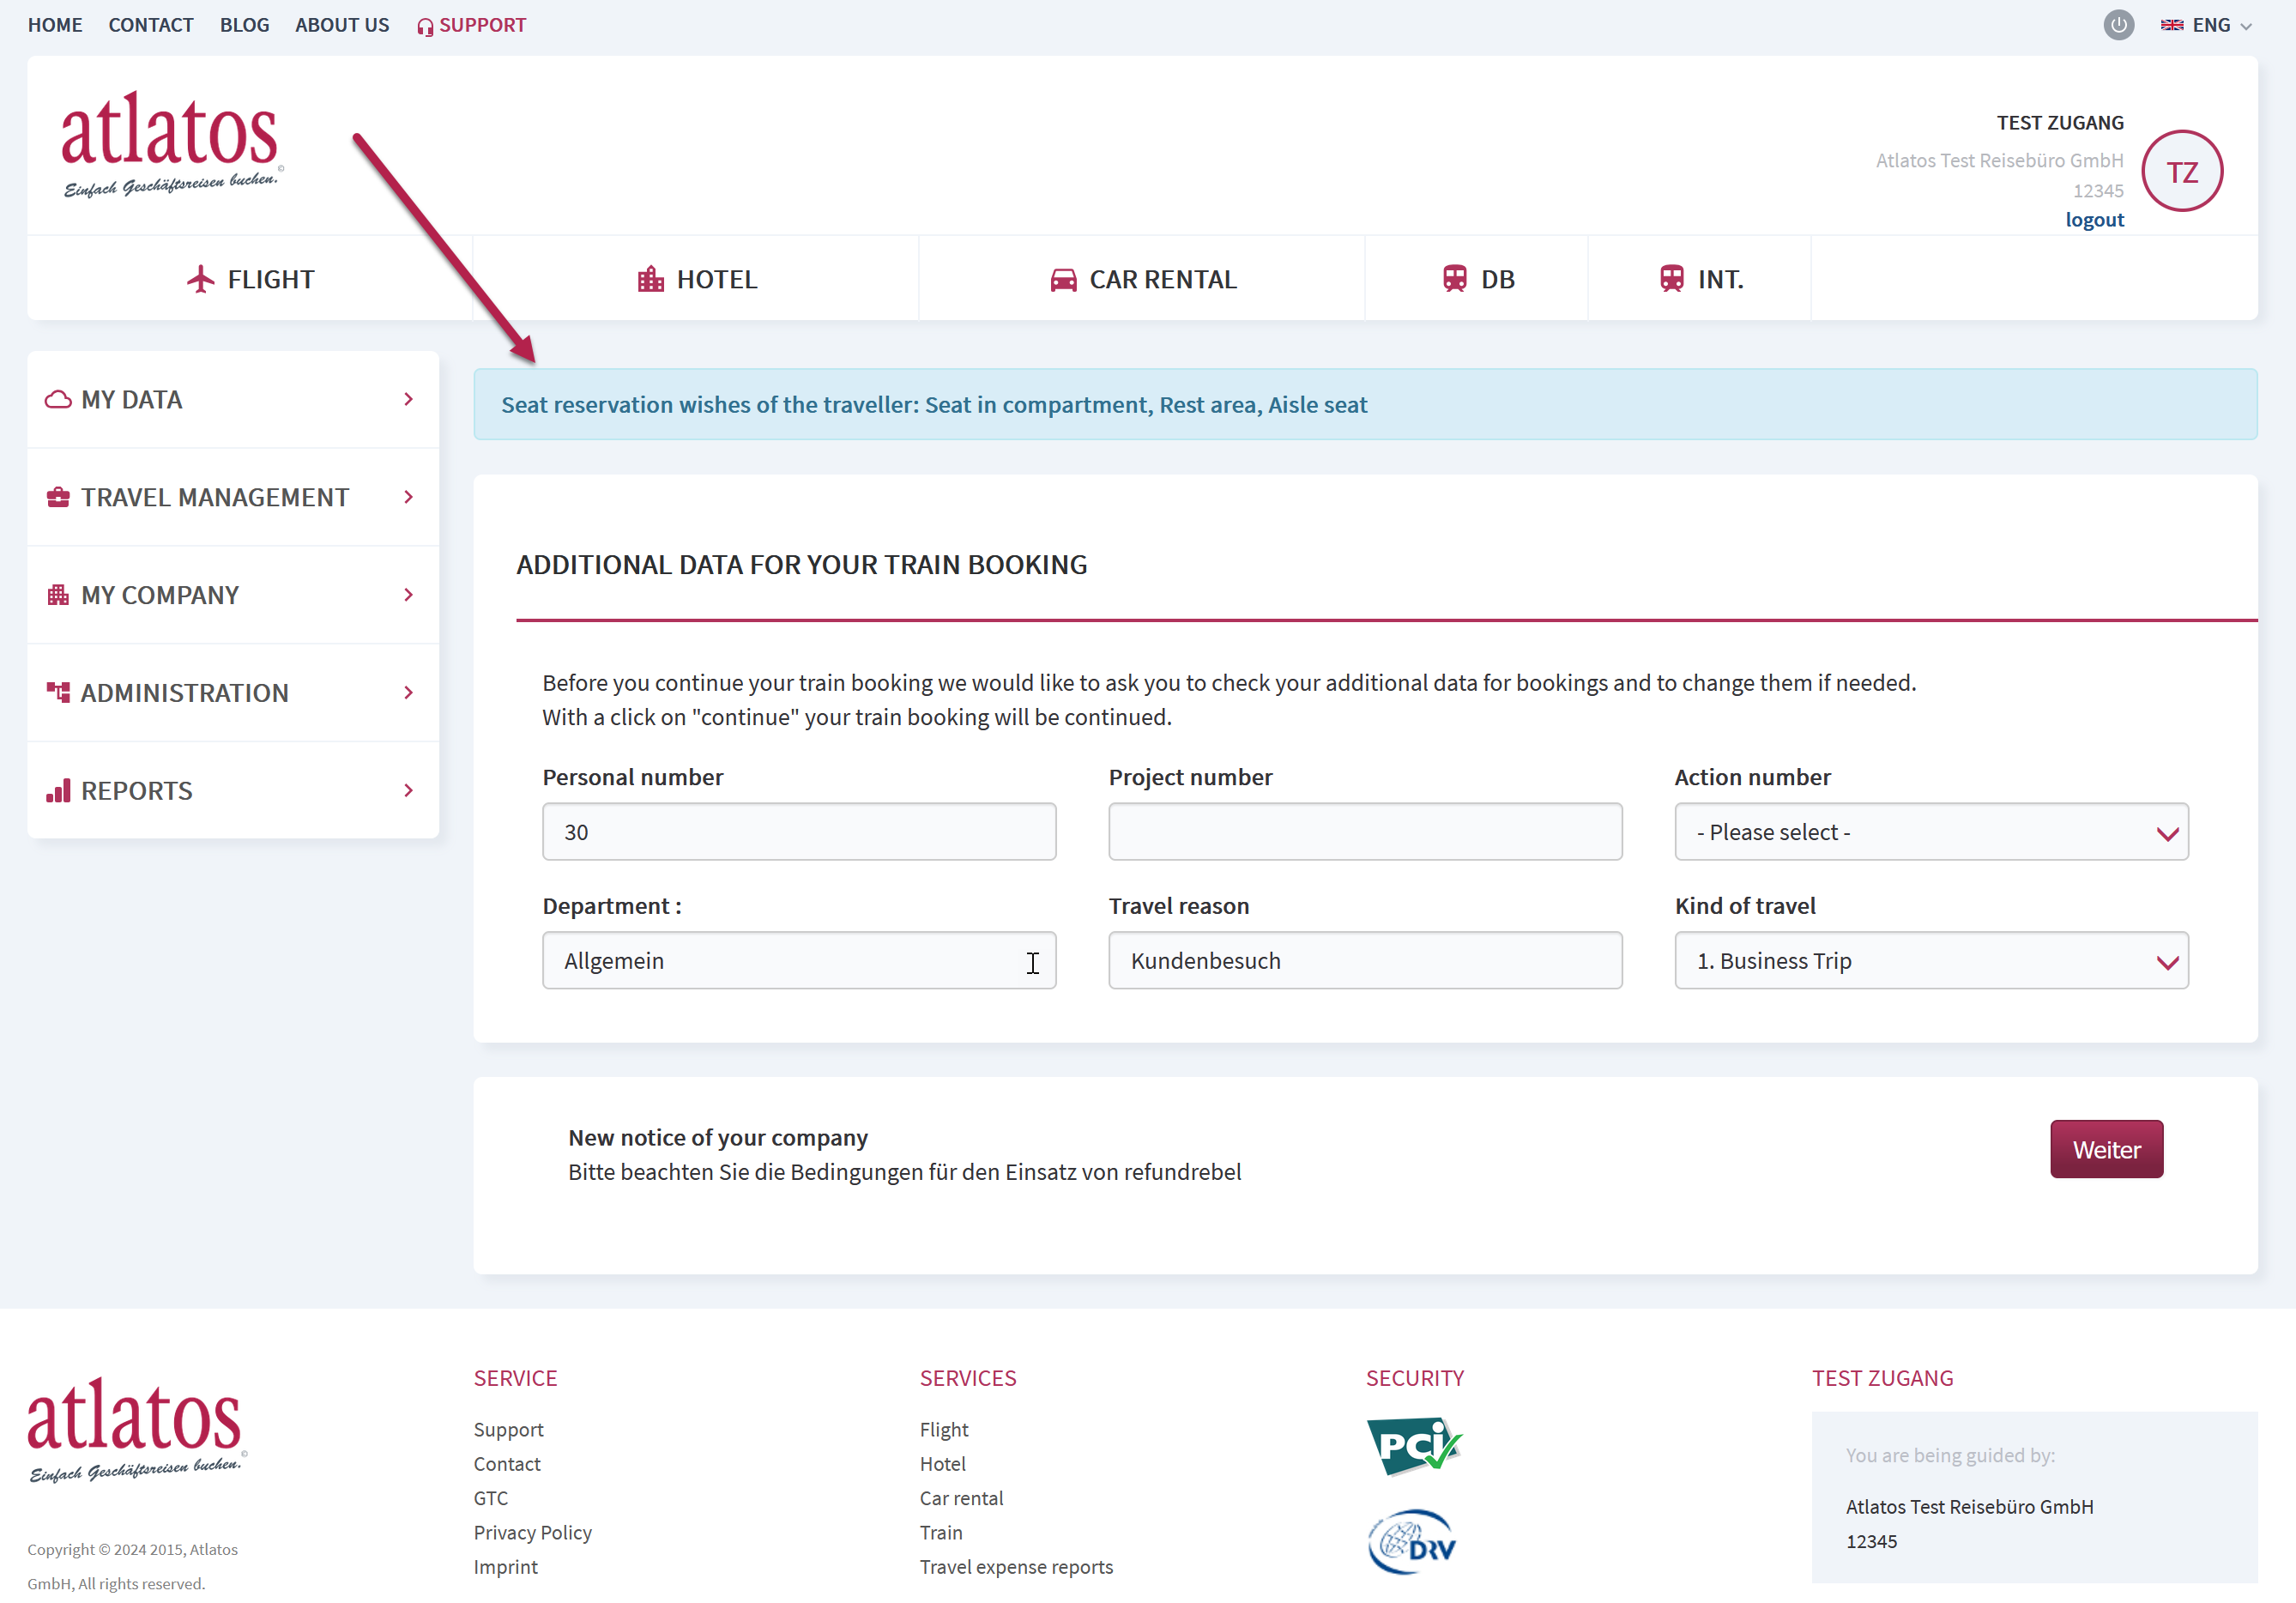Focus the Project number field
The width and height of the screenshot is (2296, 1603).
click(x=1365, y=832)
